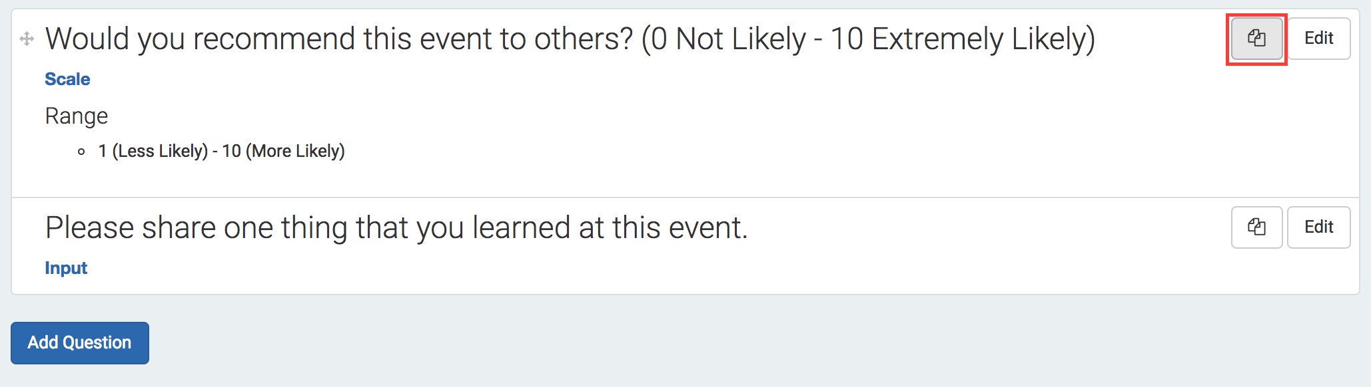Open Edit for the 'Please share' question
Screen dimensions: 1371x387
[x=1318, y=227]
